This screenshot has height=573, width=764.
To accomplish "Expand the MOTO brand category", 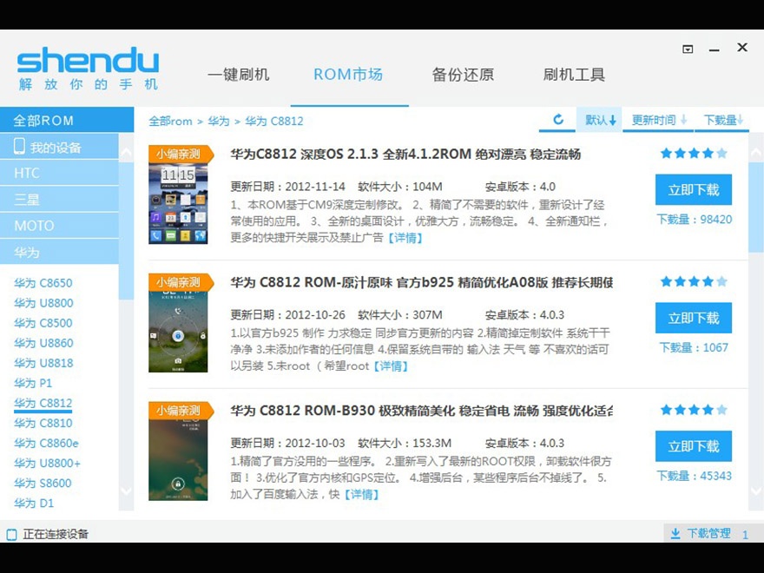I will (x=59, y=226).
